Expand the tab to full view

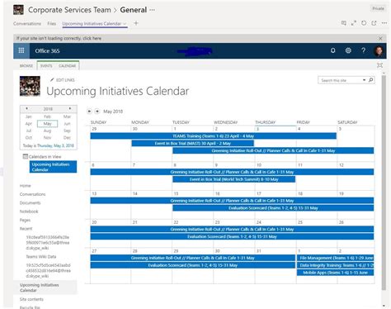click(x=354, y=23)
